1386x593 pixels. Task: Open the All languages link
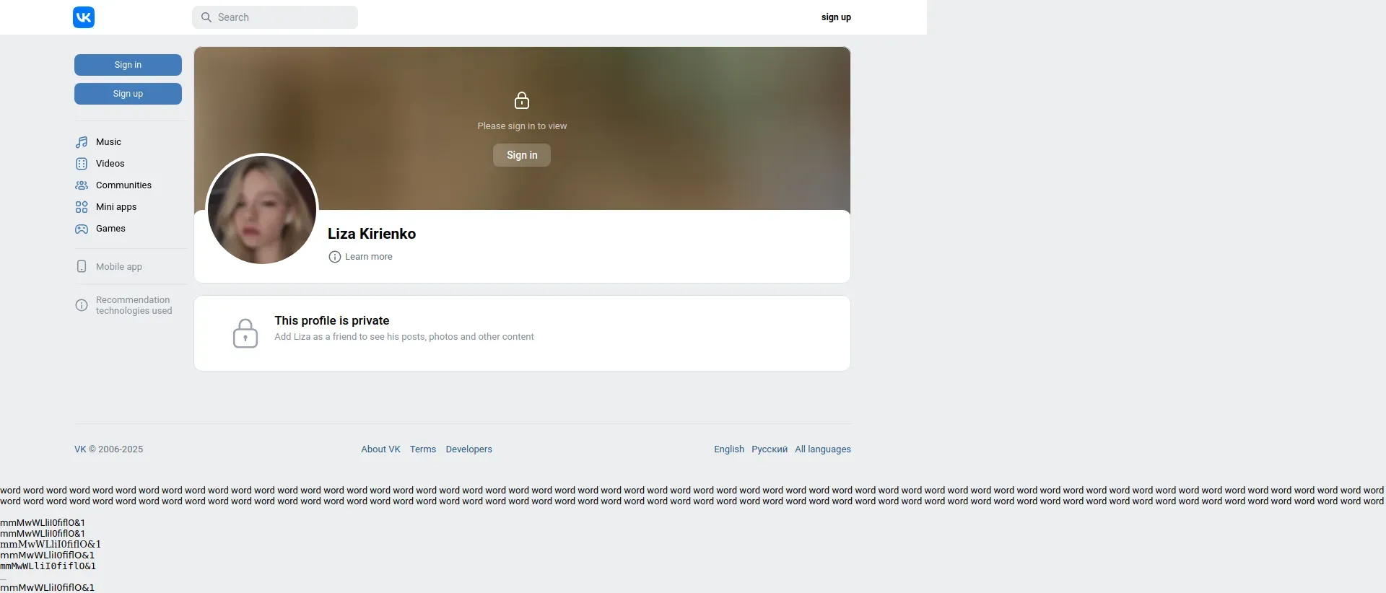[823, 449]
